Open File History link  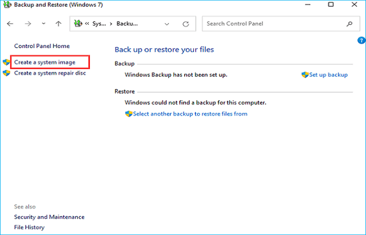click(29, 227)
